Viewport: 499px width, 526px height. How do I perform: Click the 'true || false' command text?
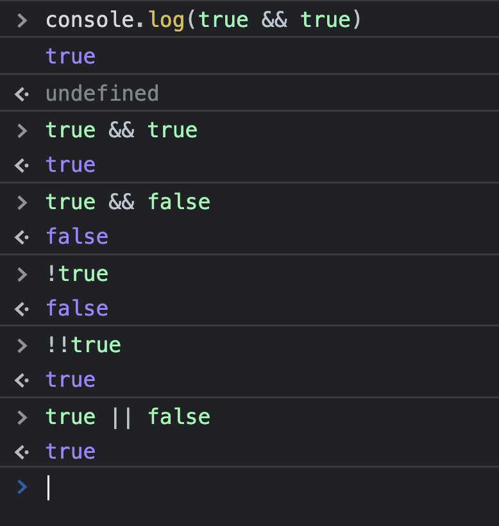(x=128, y=417)
